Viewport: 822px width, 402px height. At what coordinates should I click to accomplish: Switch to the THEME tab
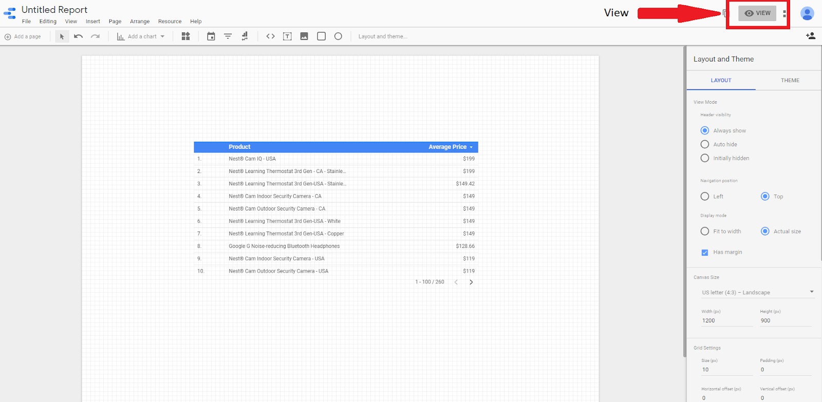pyautogui.click(x=790, y=80)
